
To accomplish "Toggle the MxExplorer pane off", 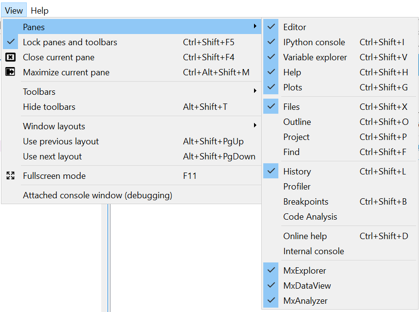I will [x=272, y=271].
